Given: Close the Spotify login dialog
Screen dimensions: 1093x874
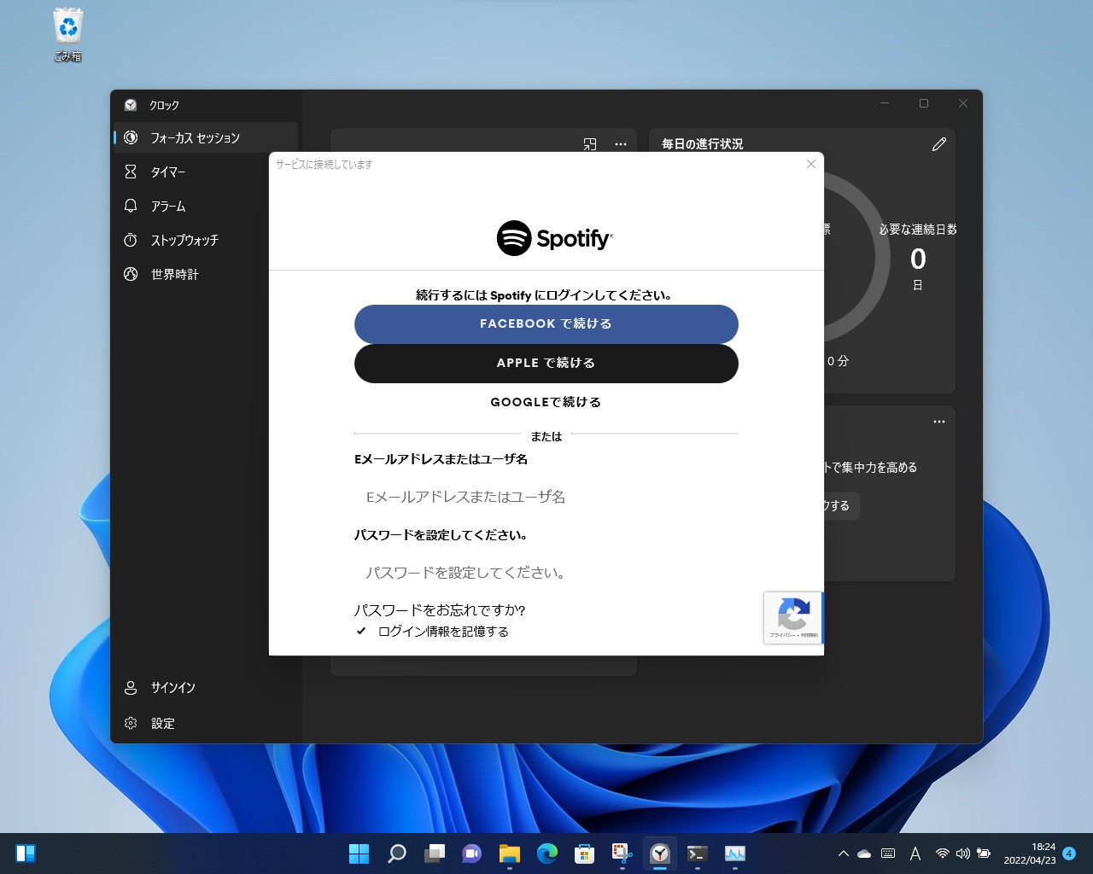Looking at the screenshot, I should tap(811, 164).
